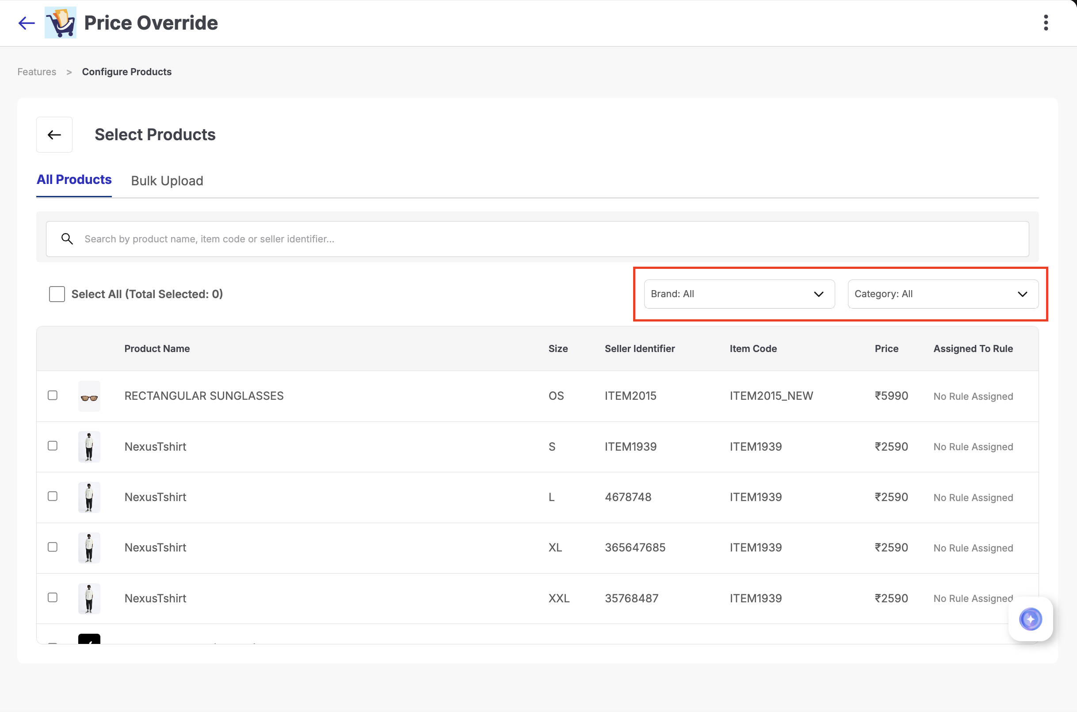Switch to the All Products tab

point(74,180)
